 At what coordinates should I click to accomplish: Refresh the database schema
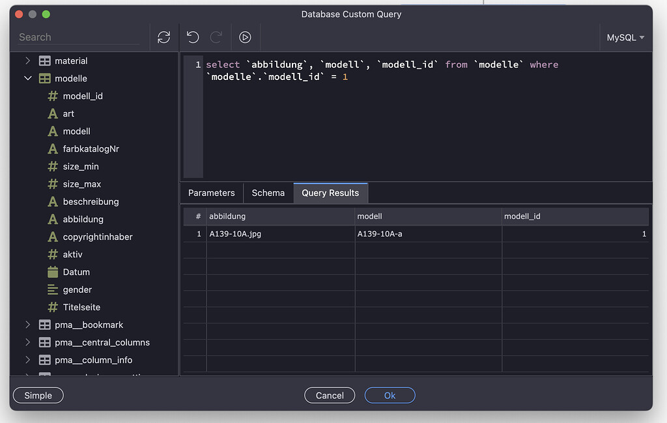tap(163, 37)
